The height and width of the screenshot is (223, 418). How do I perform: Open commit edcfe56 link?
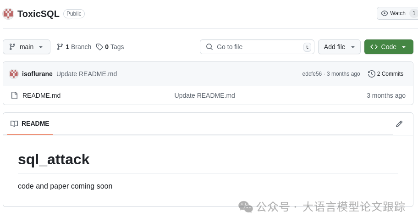point(312,74)
